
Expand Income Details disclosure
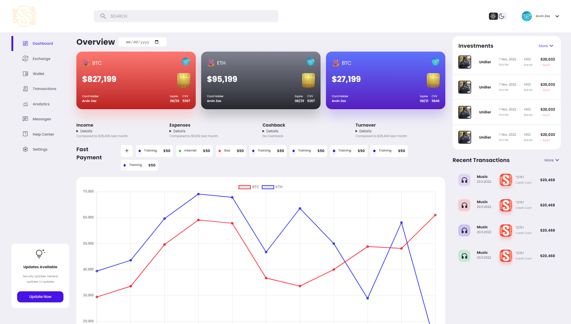click(84, 131)
